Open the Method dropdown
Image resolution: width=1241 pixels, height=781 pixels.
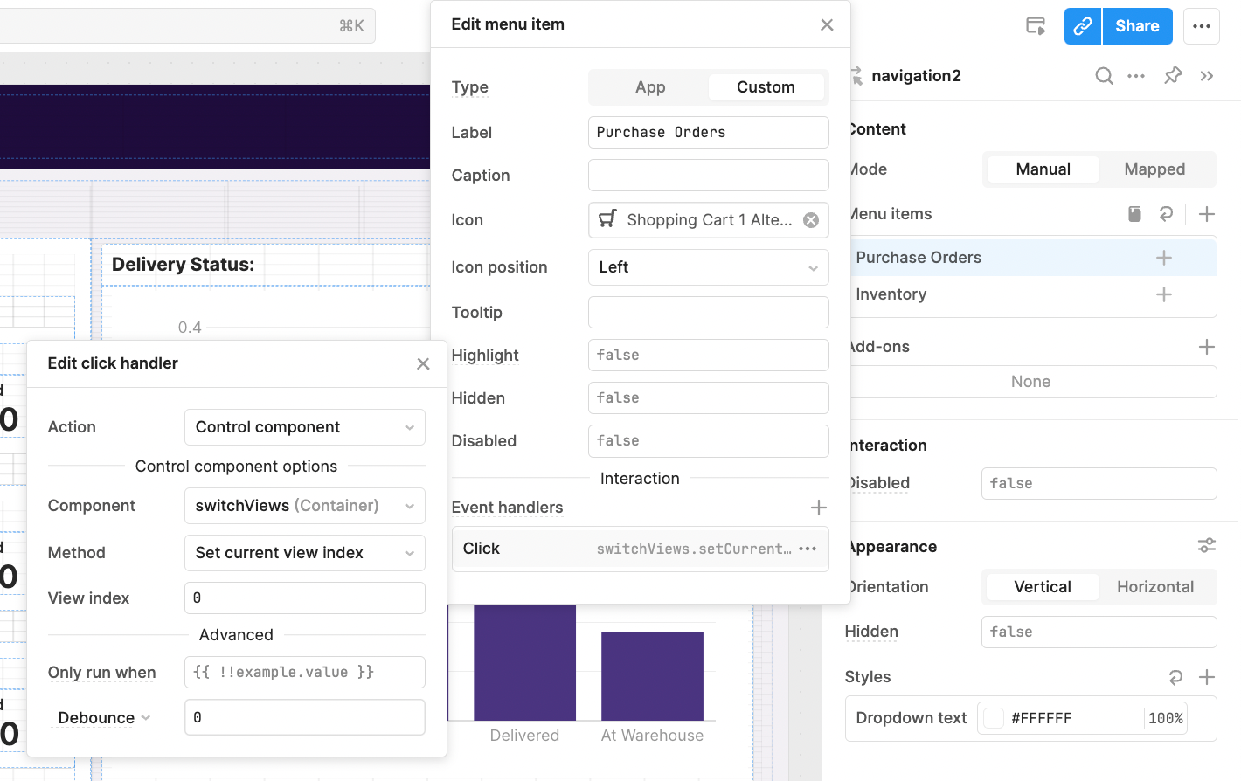(304, 553)
